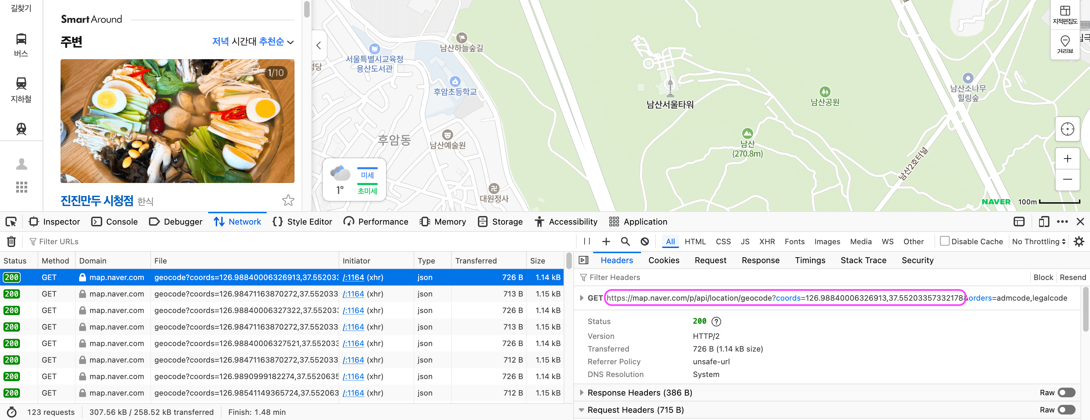Screen dimensions: 1090x420
Task: Open the No Throttling dropdown
Action: [x=1038, y=241]
